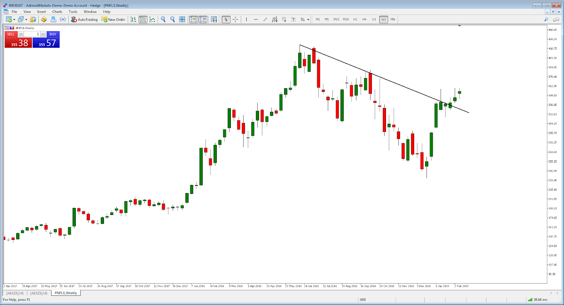Decrease the trade volume with down arrow
Screen dimensions: 564x305
point(21,34)
